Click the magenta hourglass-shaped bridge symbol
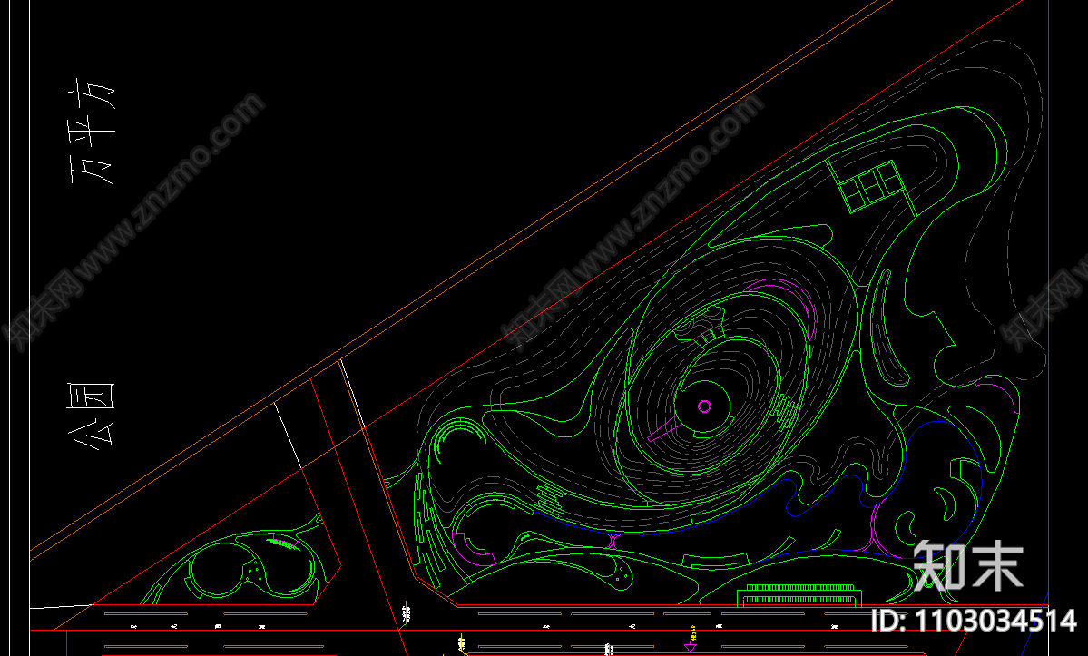Viewport: 1088px width, 656px height. [x=614, y=542]
